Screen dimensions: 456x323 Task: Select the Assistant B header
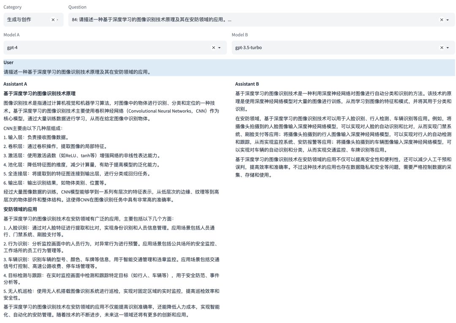tap(247, 83)
